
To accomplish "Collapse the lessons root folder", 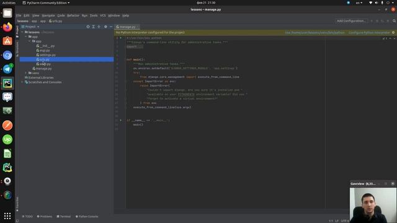I will 22,32.
